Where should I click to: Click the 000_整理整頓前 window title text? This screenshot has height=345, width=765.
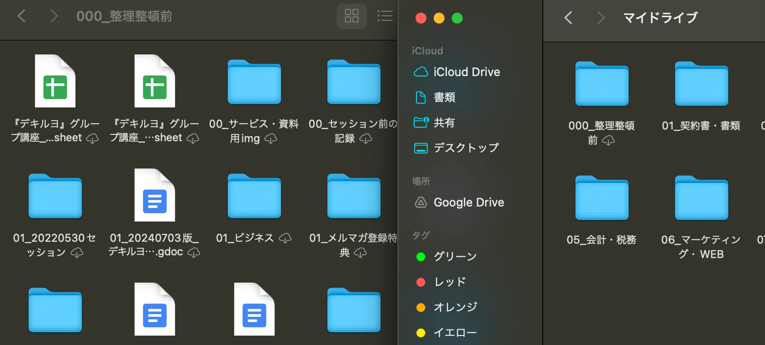(x=124, y=16)
